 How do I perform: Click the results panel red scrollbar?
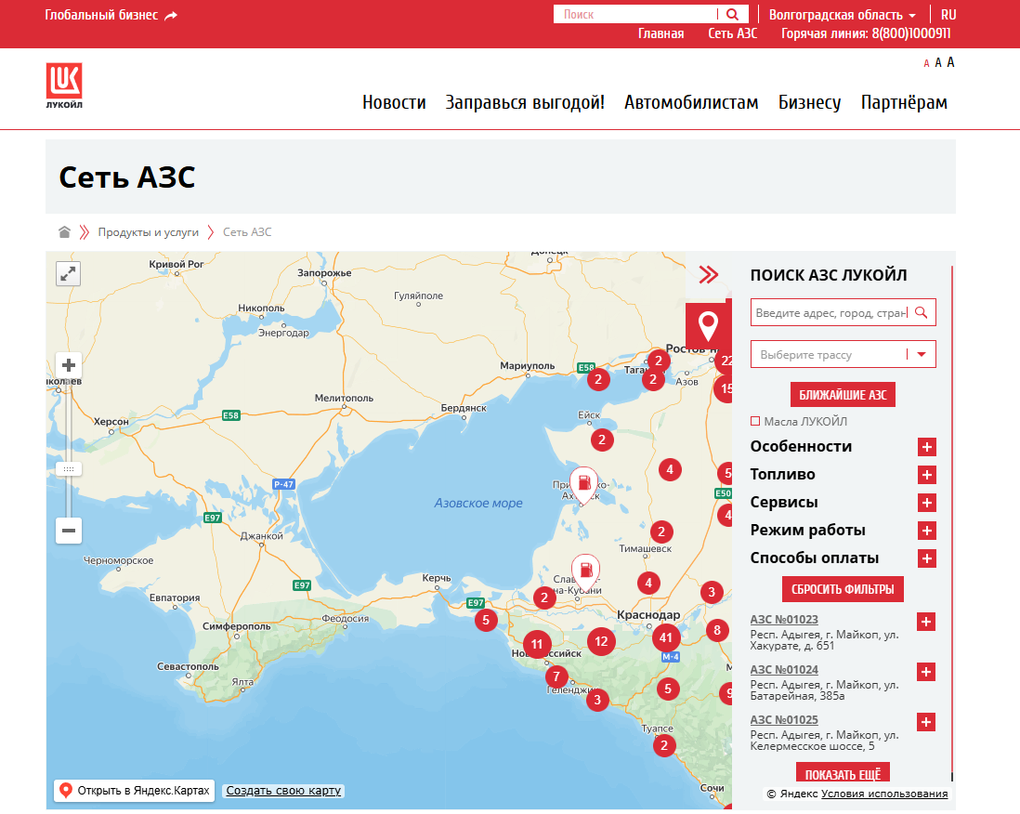[x=951, y=520]
